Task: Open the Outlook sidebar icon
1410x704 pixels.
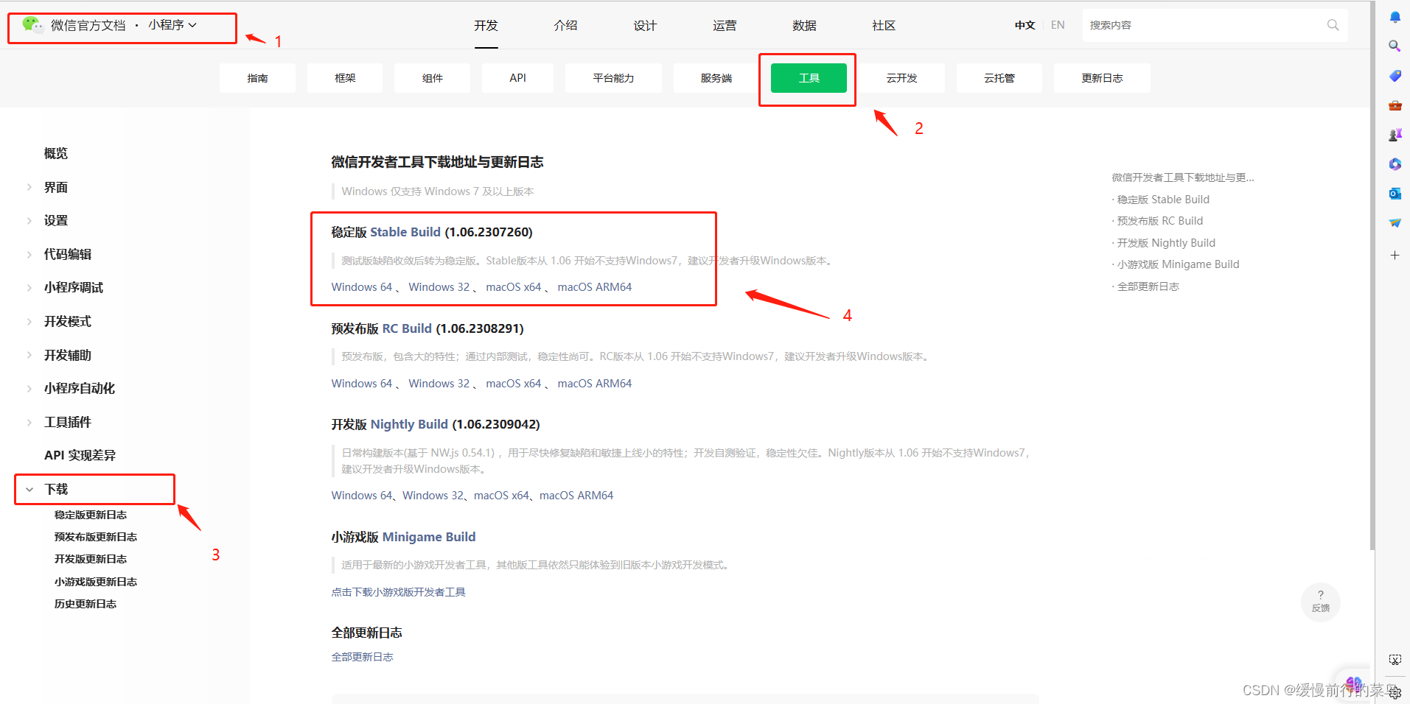Action: pos(1395,194)
